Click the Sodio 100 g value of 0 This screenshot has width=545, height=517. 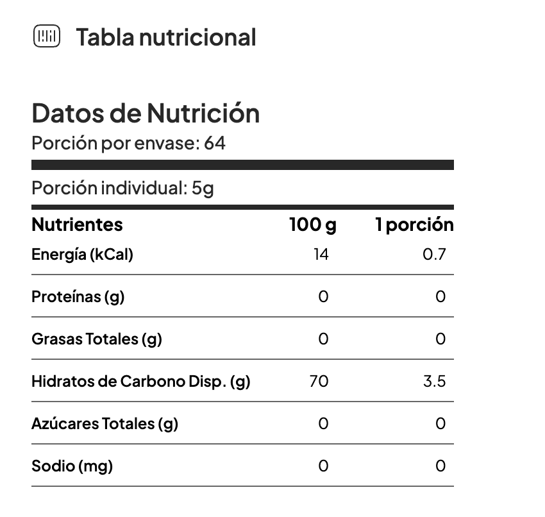coord(323,466)
